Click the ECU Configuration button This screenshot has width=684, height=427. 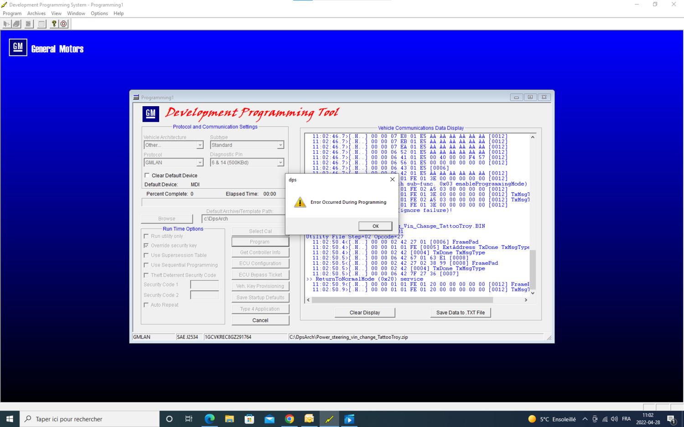tap(260, 263)
